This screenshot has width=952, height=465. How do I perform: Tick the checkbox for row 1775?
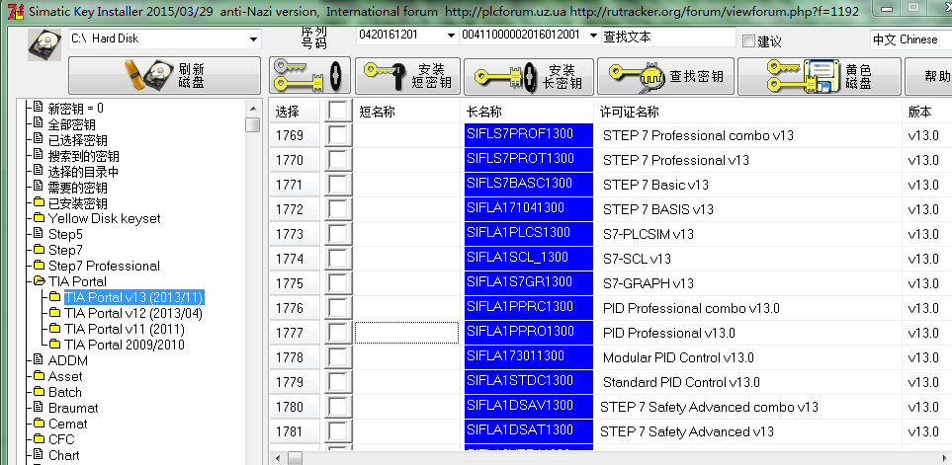tap(338, 283)
